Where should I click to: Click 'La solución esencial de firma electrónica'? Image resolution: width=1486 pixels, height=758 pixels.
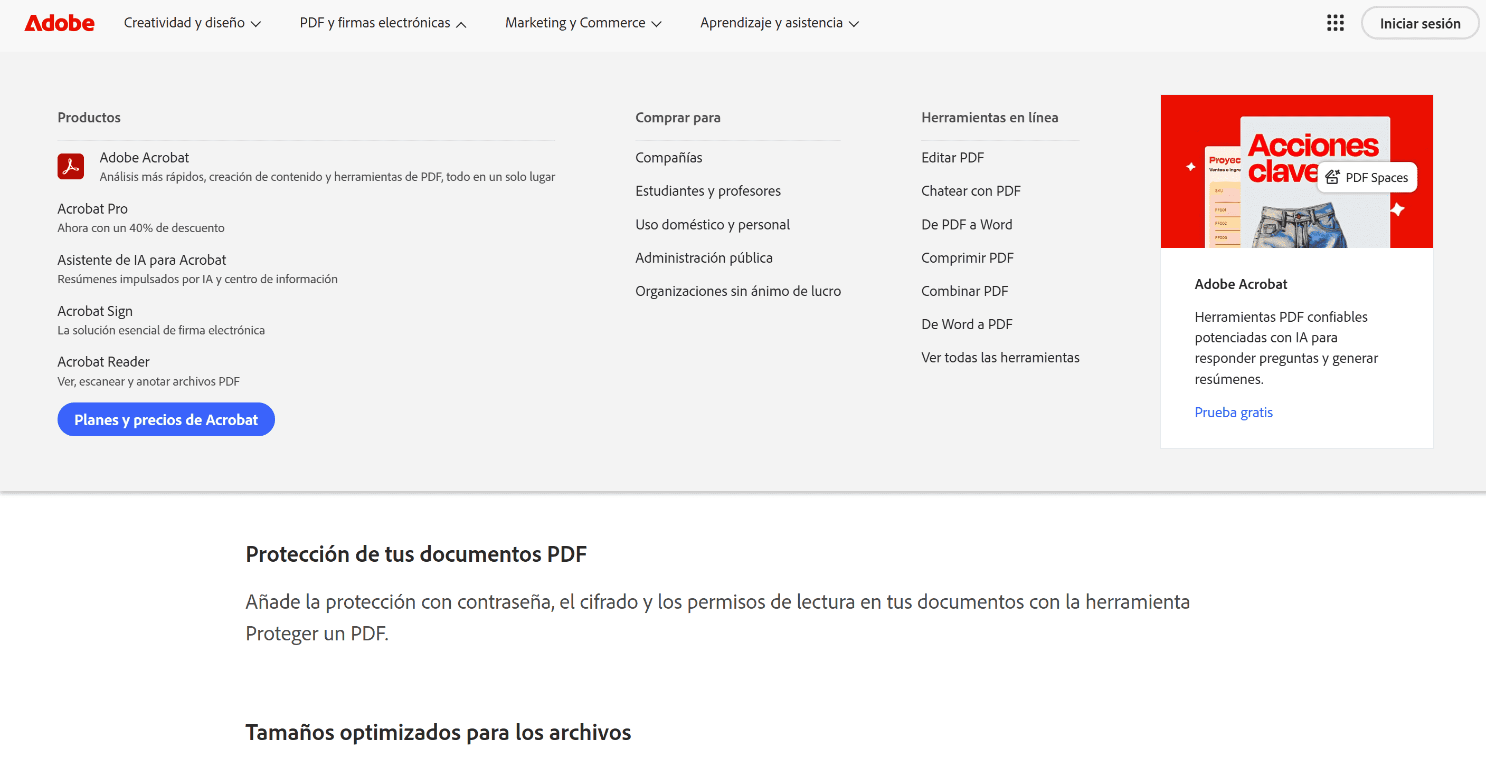click(x=161, y=330)
